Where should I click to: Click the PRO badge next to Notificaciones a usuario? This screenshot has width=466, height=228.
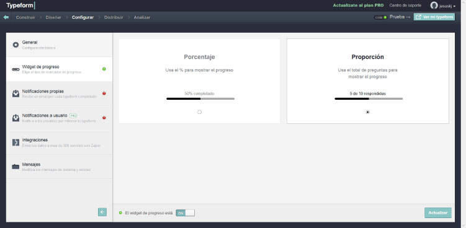[x=73, y=115]
